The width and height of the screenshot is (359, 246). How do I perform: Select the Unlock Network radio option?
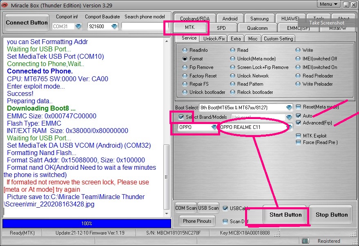click(233, 75)
